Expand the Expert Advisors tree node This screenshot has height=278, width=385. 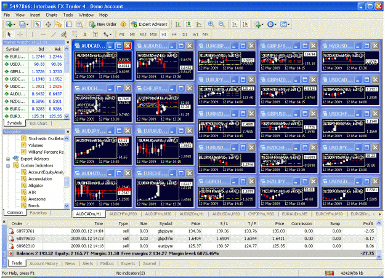8,159
